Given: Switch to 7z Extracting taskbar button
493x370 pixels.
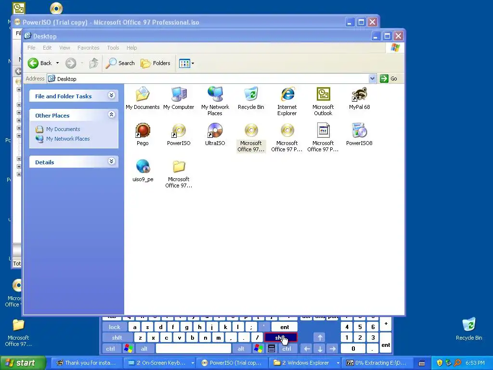Looking at the screenshot, I should pyautogui.click(x=377, y=363).
